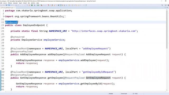Click the highlighted toggle mark occurrences icon
This screenshot has width=169, height=95.
60,5
